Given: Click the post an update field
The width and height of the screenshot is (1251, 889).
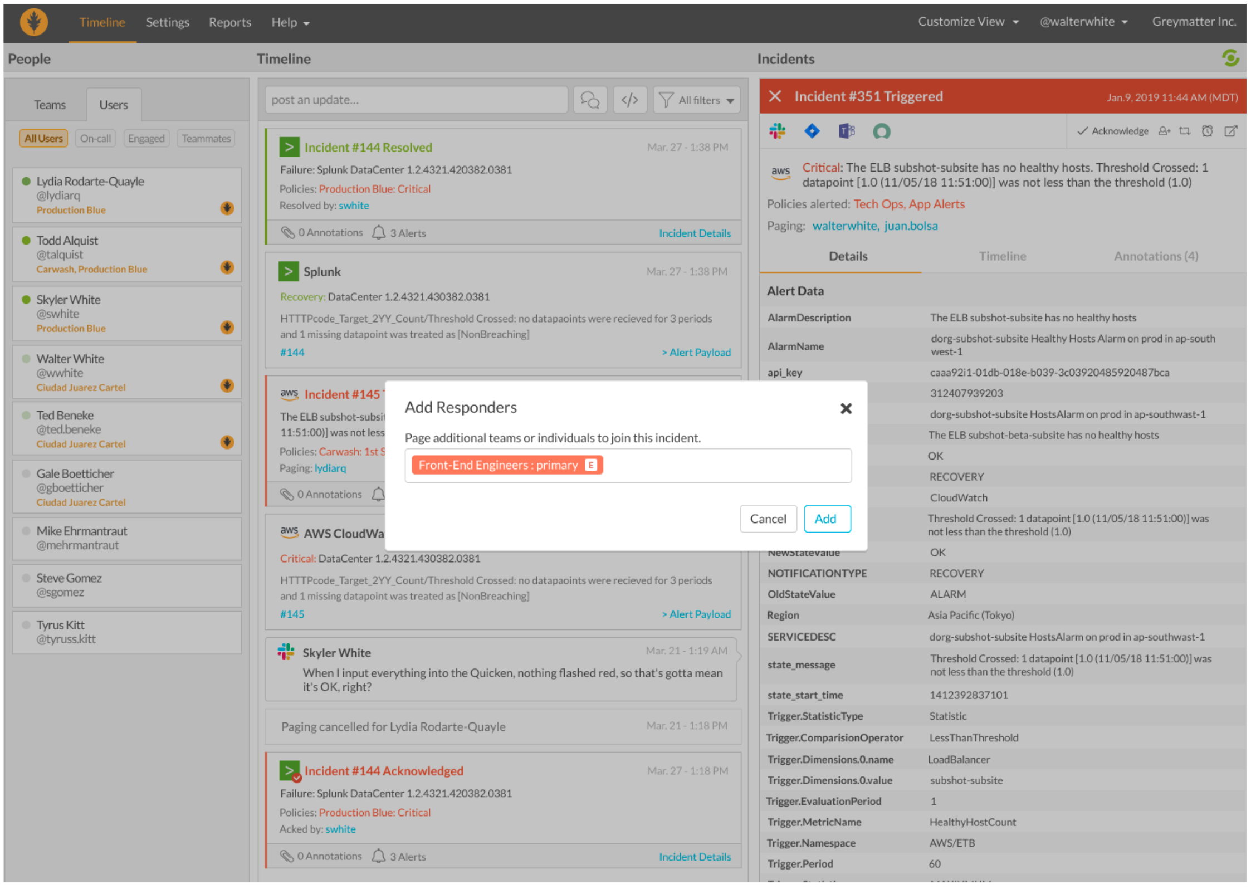Looking at the screenshot, I should (x=415, y=100).
